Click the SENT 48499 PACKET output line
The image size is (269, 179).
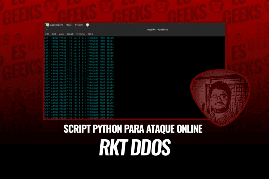[79, 94]
